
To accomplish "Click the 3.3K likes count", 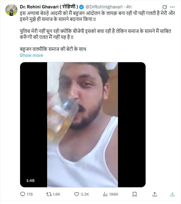I will [85, 194].
